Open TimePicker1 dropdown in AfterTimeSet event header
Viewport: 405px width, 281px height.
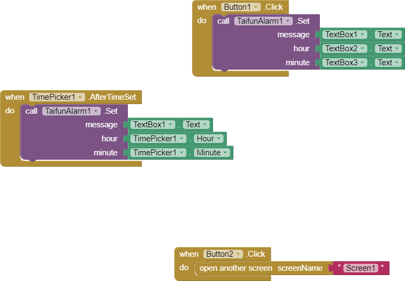click(x=57, y=97)
